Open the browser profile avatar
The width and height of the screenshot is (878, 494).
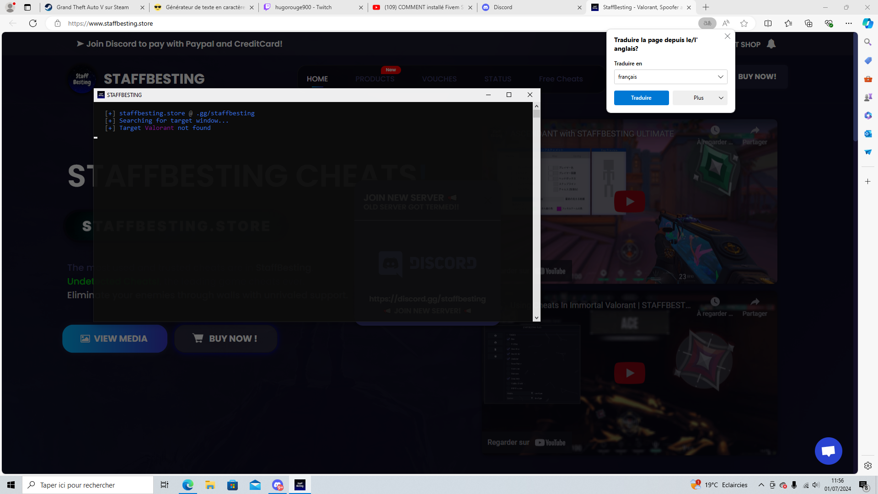[x=10, y=7]
